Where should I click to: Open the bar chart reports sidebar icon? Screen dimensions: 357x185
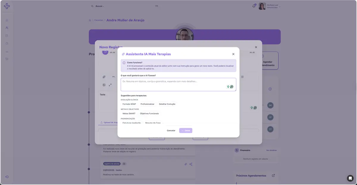[7, 51]
